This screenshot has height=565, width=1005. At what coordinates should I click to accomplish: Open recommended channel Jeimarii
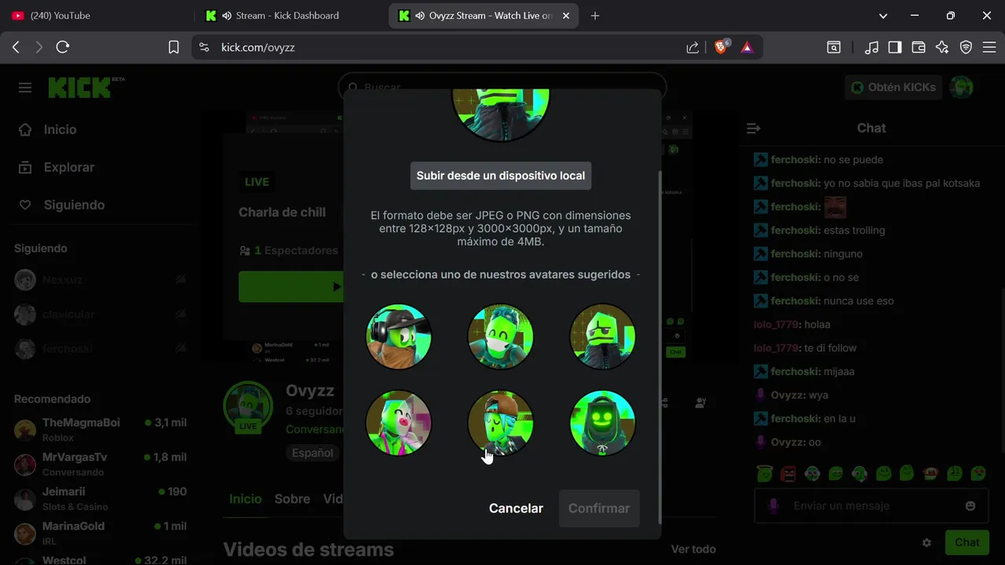[x=100, y=498]
